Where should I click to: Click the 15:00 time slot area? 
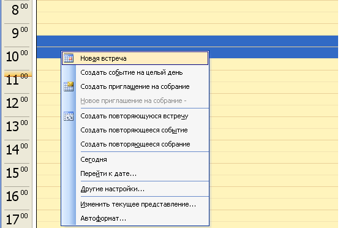click(273, 169)
